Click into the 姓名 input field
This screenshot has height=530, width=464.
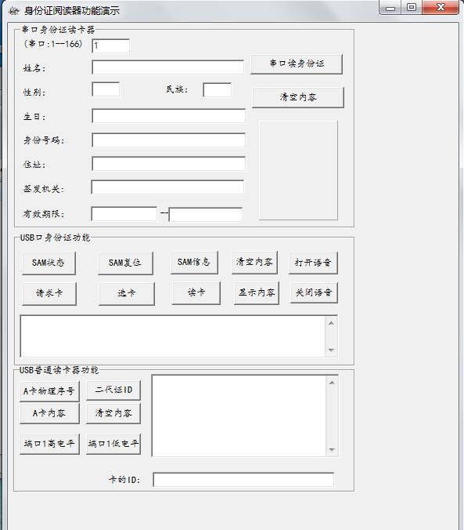pos(167,67)
